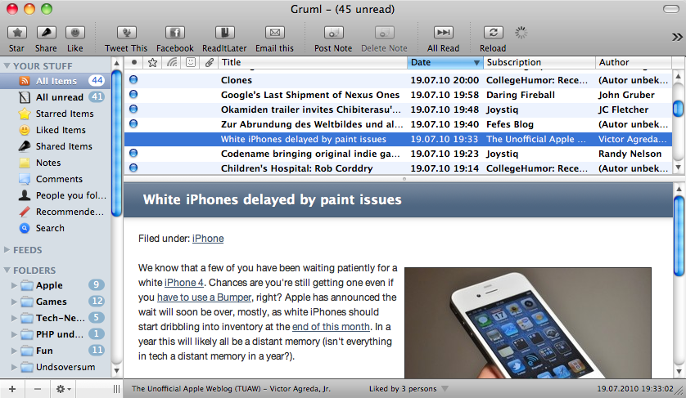
Task: Open Recommended items in sidebar
Action: click(x=55, y=212)
